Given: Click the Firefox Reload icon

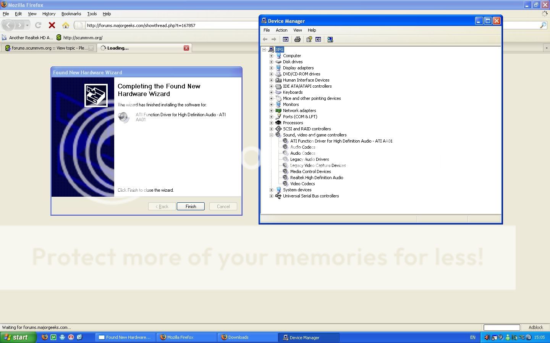Looking at the screenshot, I should point(38,25).
